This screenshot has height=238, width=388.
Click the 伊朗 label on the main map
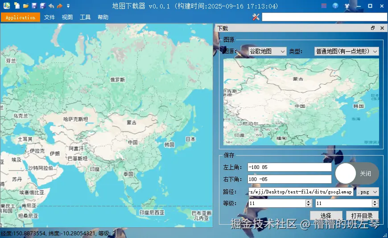[55, 154]
